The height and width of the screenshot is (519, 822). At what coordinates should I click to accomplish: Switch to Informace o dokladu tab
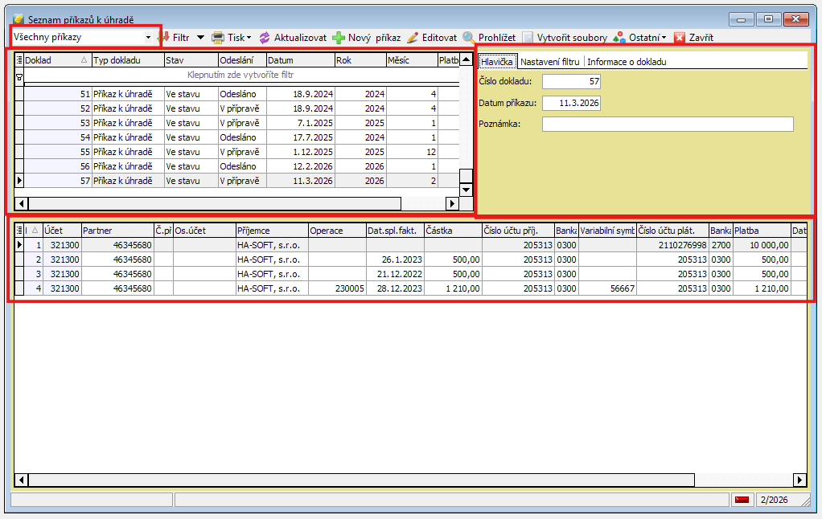click(x=627, y=62)
